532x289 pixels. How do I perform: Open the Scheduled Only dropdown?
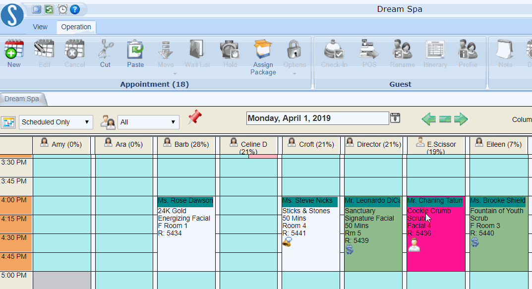56,122
